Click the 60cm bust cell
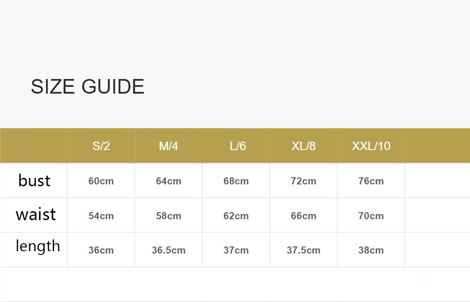 [x=101, y=181]
